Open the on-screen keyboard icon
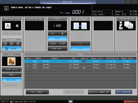138x103 pixels. tap(70, 101)
